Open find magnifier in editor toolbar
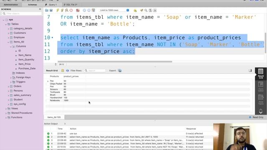The width and height of the screenshot is (267, 150). click(146, 10)
